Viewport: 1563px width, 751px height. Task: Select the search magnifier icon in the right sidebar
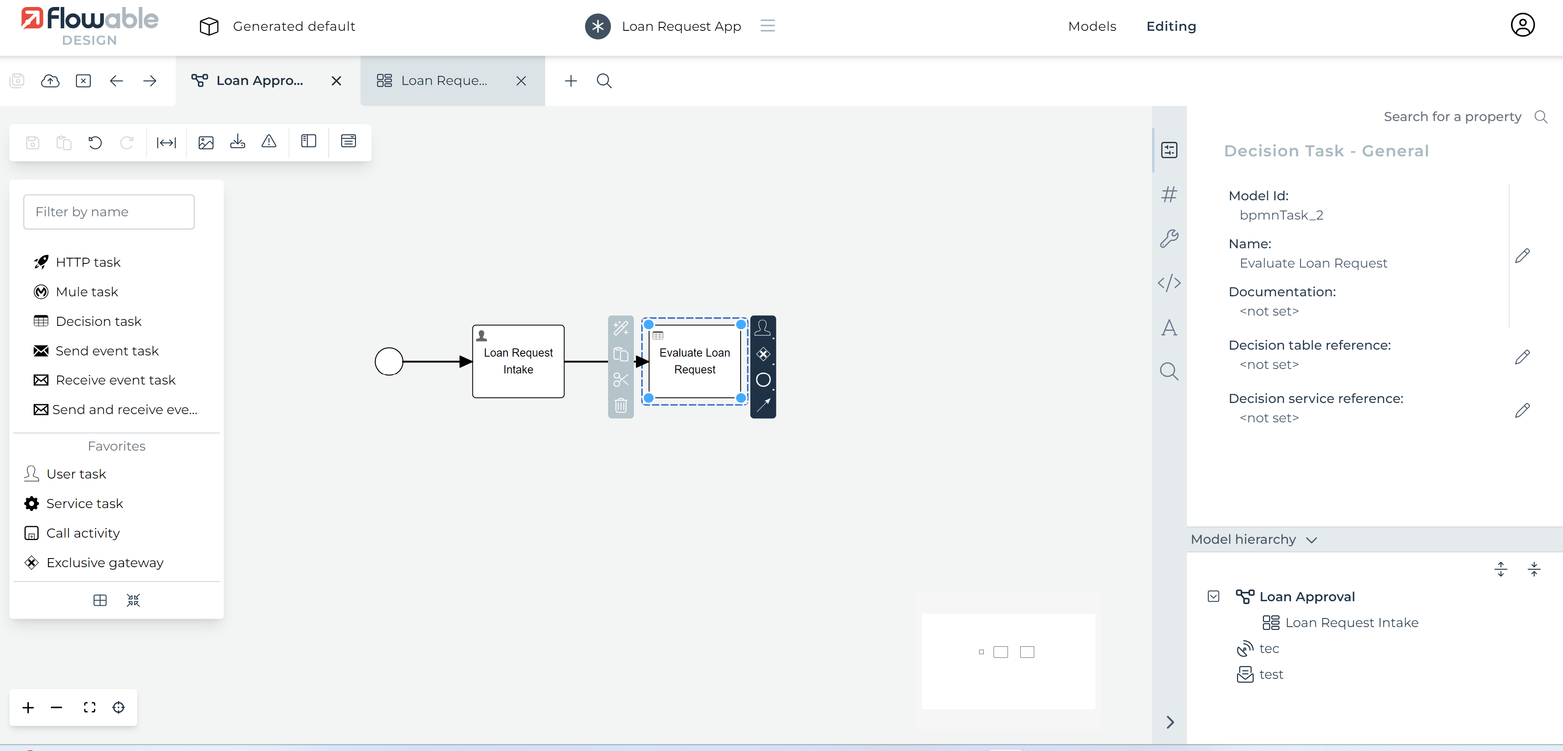tap(1168, 371)
